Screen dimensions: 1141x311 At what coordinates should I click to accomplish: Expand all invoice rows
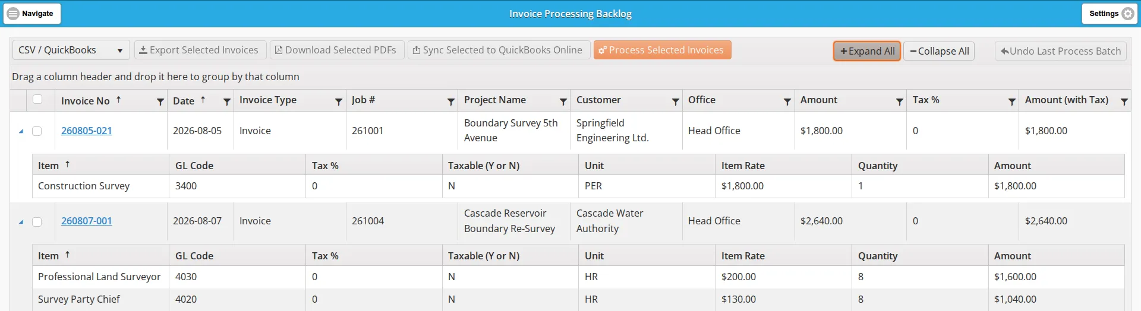866,51
